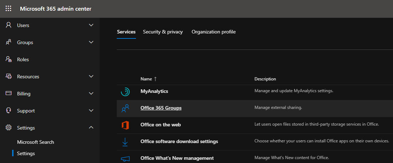Sort by the Name column header
The height and width of the screenshot is (163, 393).
coord(146,79)
